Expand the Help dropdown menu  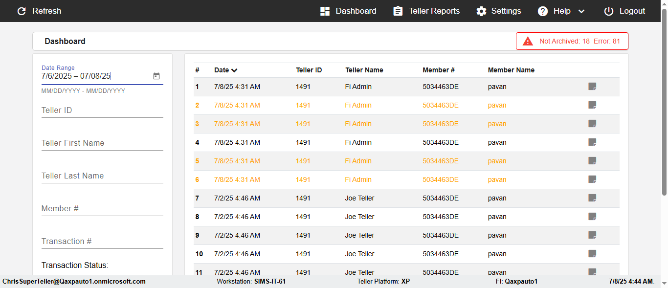click(x=581, y=11)
